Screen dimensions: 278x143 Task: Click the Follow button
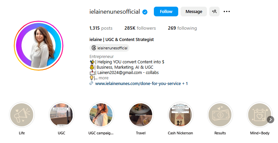(166, 12)
